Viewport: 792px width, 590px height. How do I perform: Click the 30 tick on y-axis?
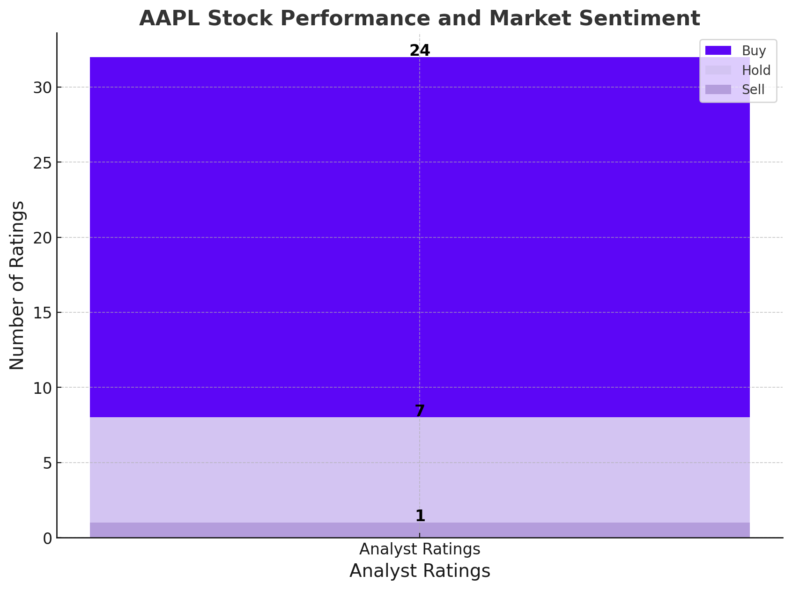click(42, 88)
